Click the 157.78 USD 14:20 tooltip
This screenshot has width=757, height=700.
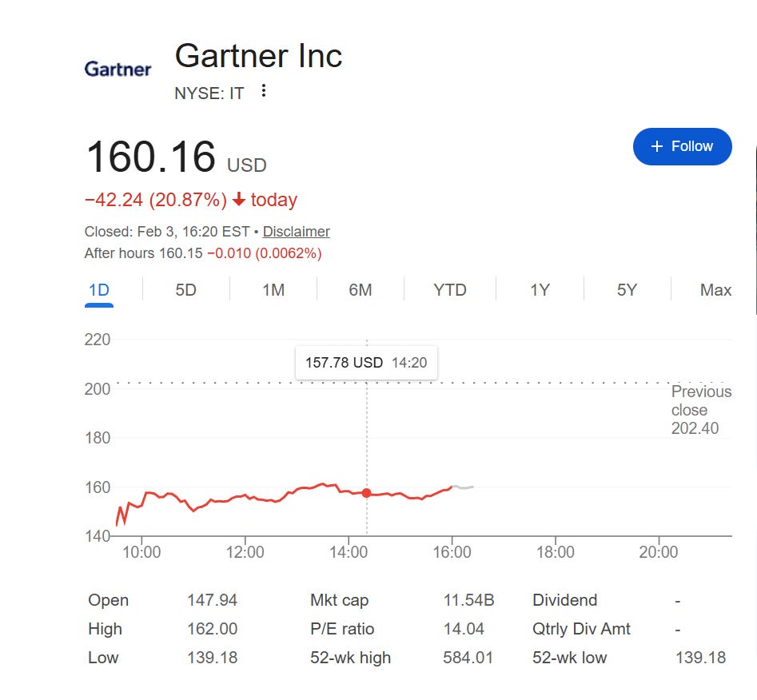(366, 363)
